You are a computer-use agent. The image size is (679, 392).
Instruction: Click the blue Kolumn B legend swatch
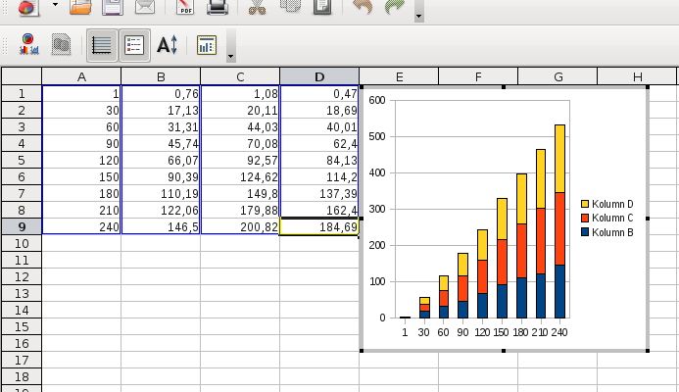(585, 232)
